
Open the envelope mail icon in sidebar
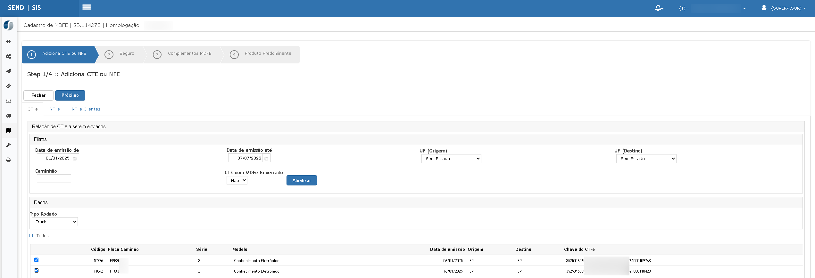8,101
